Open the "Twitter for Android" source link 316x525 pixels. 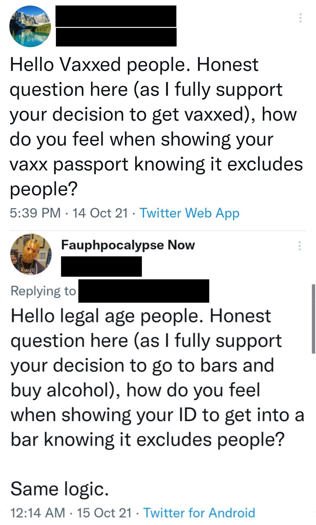click(x=199, y=512)
